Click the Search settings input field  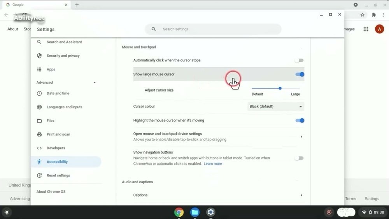213,29
